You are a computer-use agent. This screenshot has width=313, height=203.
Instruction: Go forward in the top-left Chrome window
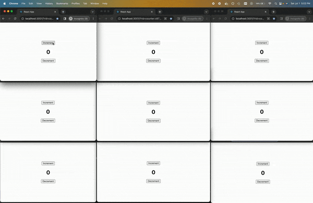pos(9,19)
